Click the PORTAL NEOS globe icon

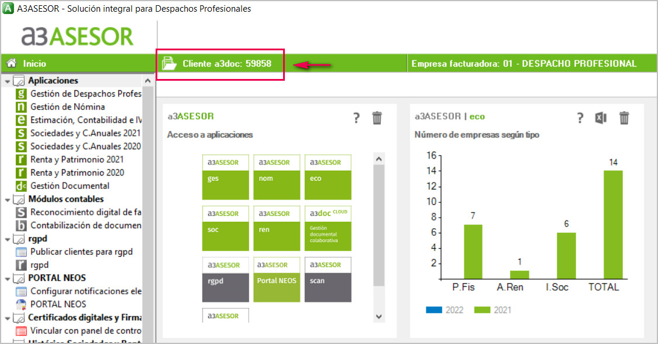pos(21,304)
